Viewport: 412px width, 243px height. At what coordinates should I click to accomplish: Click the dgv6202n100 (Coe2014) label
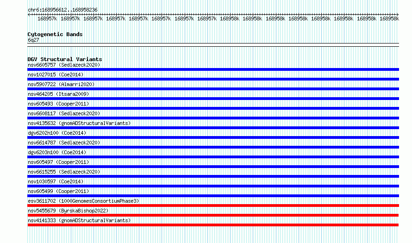point(57,133)
